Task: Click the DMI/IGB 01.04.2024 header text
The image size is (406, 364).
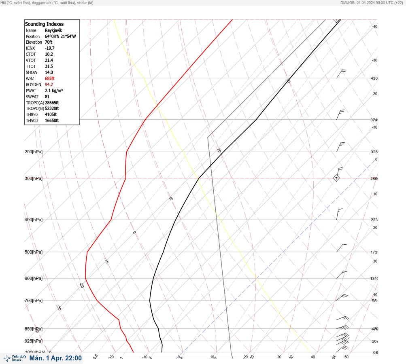Action: tap(372, 3)
